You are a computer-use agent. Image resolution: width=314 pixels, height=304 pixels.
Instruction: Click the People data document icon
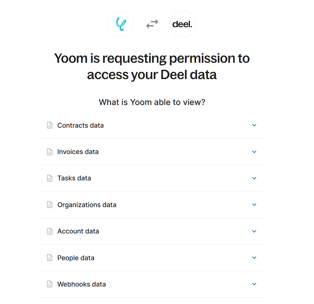pyautogui.click(x=50, y=258)
